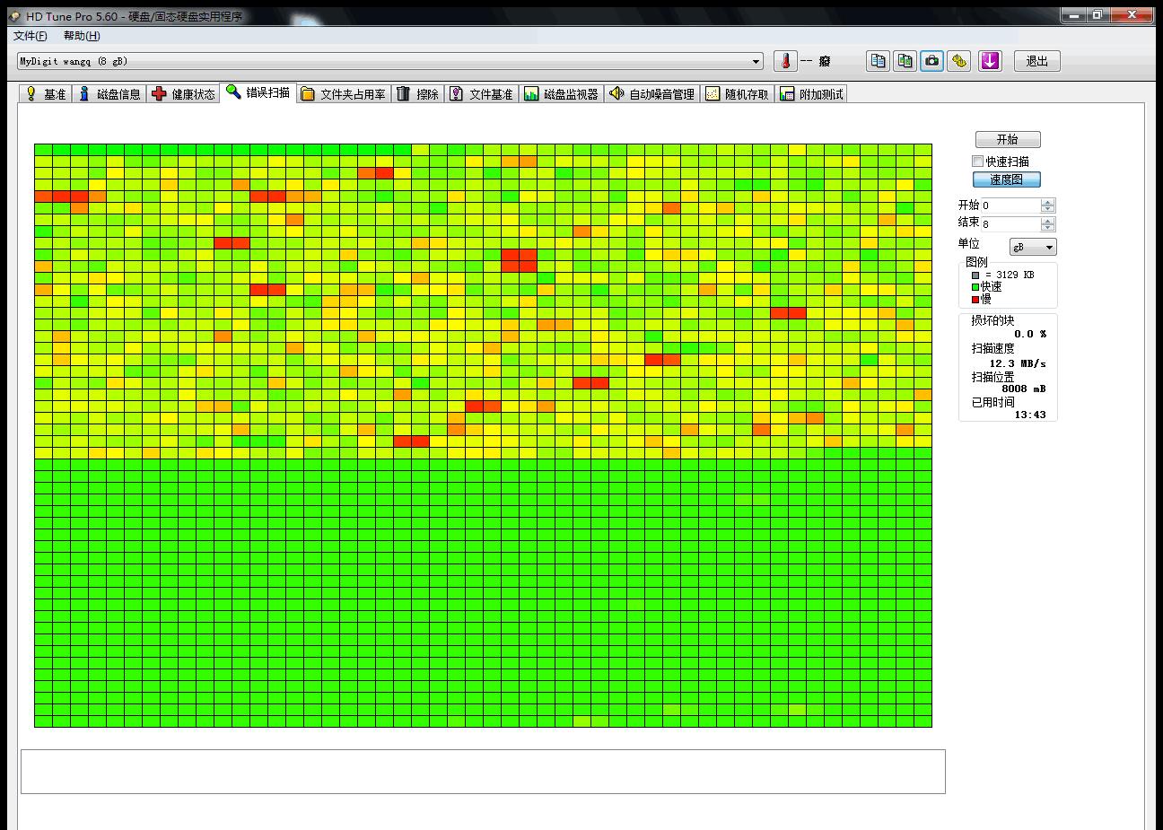Image resolution: width=1163 pixels, height=830 pixels.
Task: Click the purple down-arrow save icon
Action: pos(990,61)
